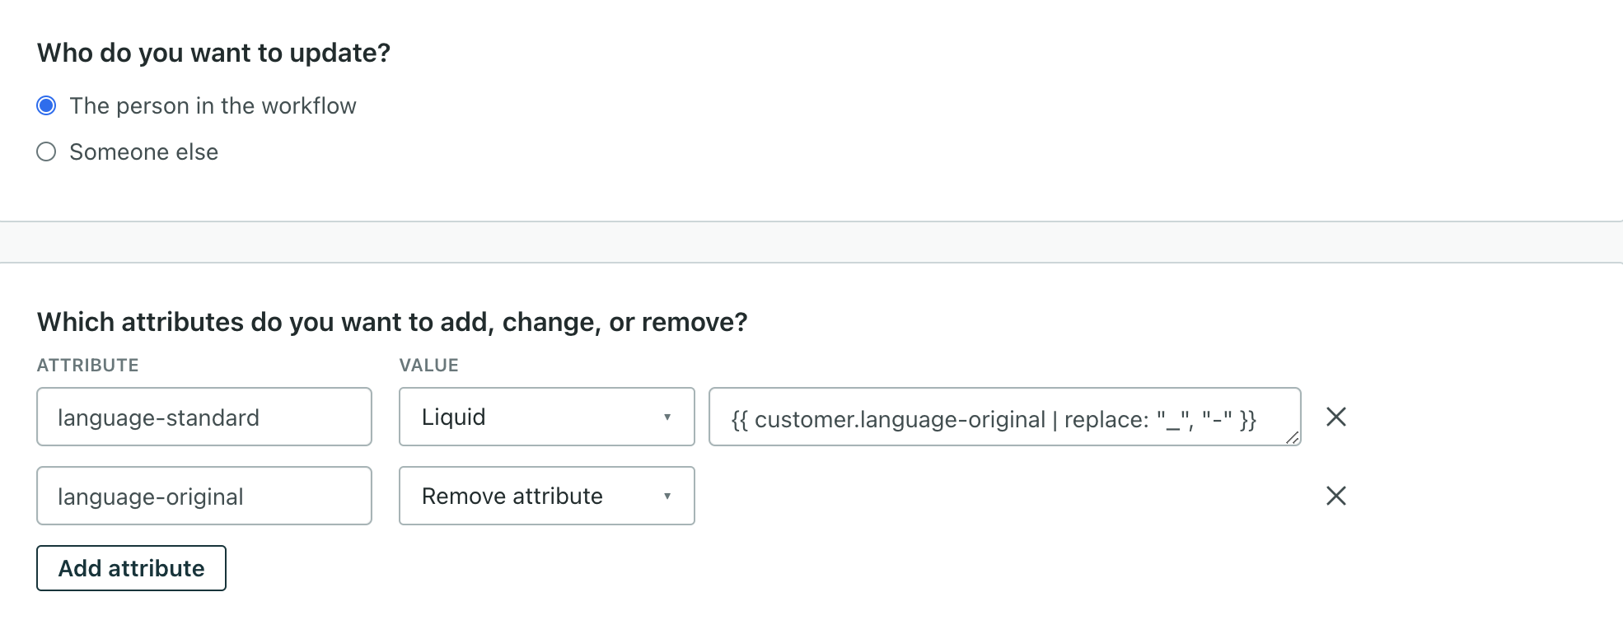This screenshot has height=634, width=1623.
Task: Delete the language-original attribute row
Action: (1335, 496)
